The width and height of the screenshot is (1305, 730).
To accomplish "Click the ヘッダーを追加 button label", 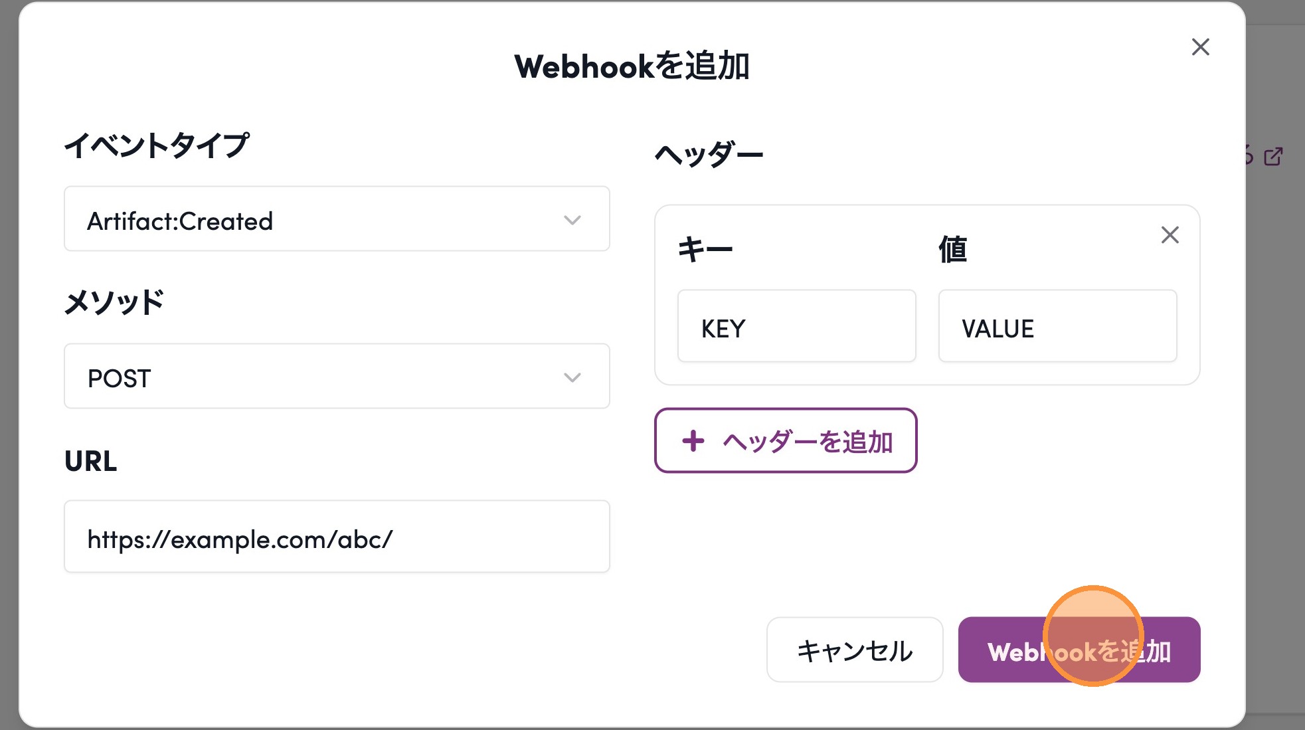I will tap(807, 442).
